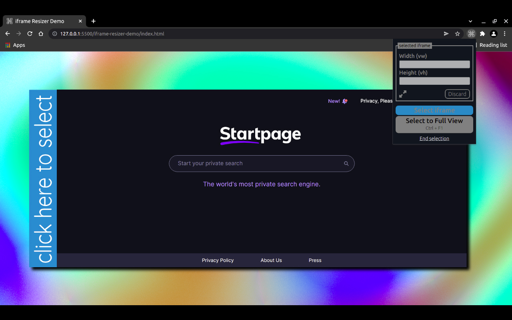512x320 pixels.
Task: Open a new browser tab
Action: point(93,21)
